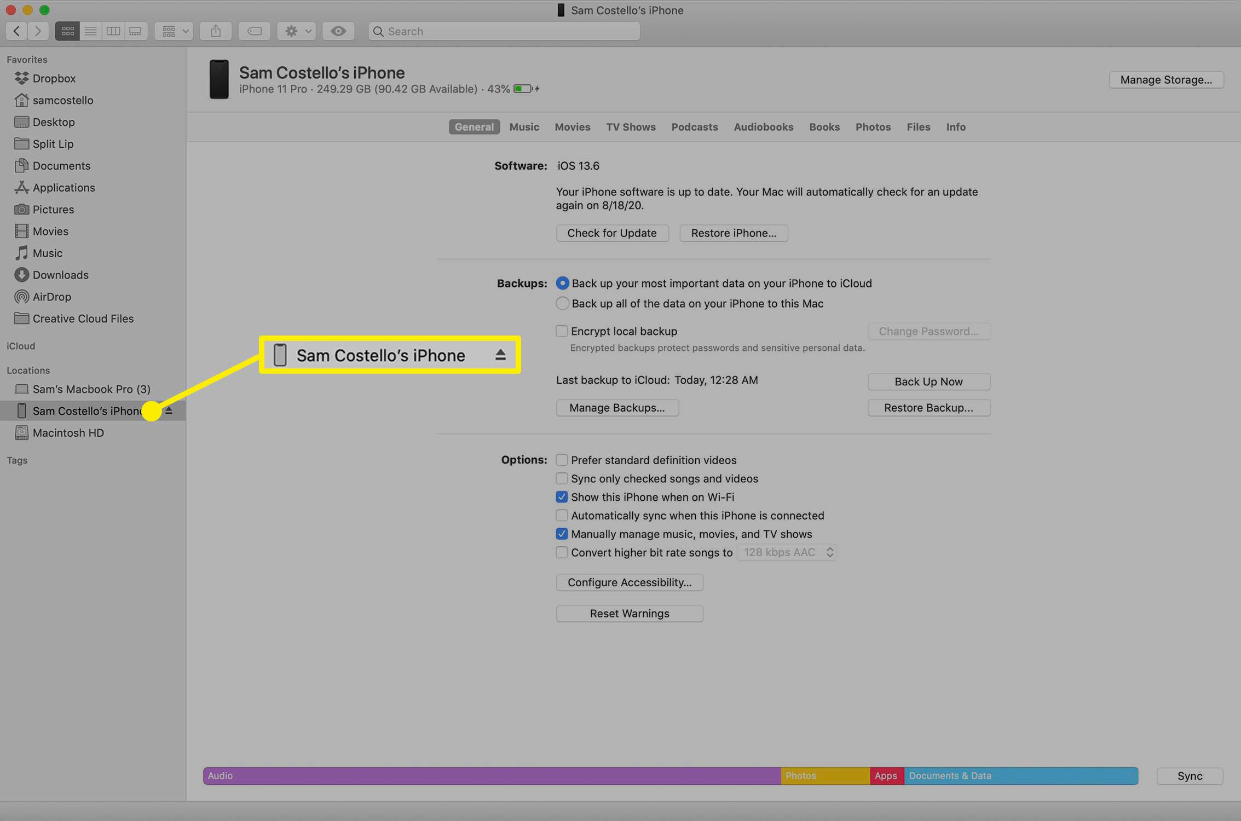Open the Action gear menu
The height and width of the screenshot is (821, 1241).
[x=297, y=31]
